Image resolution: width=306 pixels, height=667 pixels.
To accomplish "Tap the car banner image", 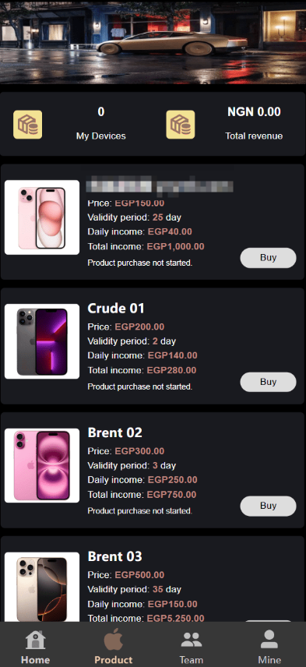I will 153,42.
